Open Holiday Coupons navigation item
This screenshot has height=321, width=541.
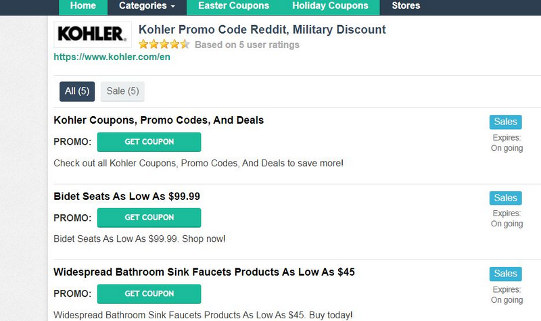pyautogui.click(x=330, y=6)
